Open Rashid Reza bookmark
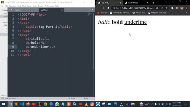Screen dimensions: 190x107 [x=139, y=13]
